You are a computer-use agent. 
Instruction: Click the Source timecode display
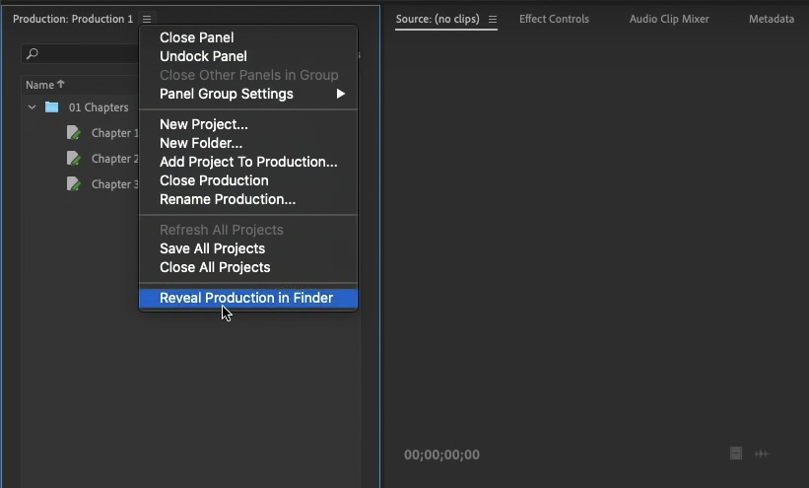pyautogui.click(x=441, y=454)
